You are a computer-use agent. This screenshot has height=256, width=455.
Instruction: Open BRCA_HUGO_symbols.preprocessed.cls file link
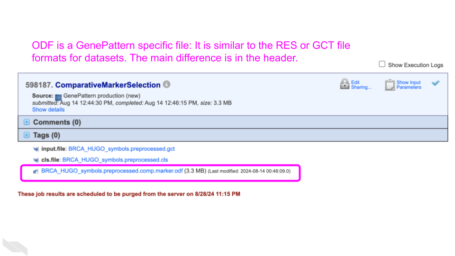[115, 160]
